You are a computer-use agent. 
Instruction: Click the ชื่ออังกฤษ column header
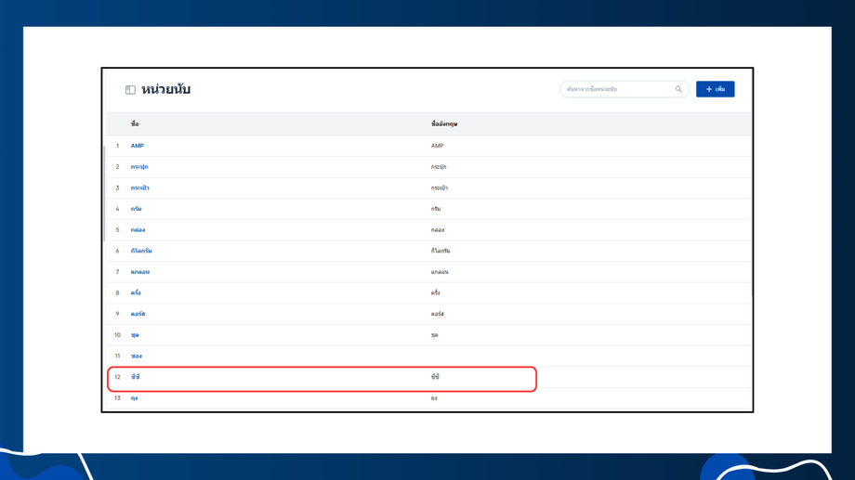(444, 124)
